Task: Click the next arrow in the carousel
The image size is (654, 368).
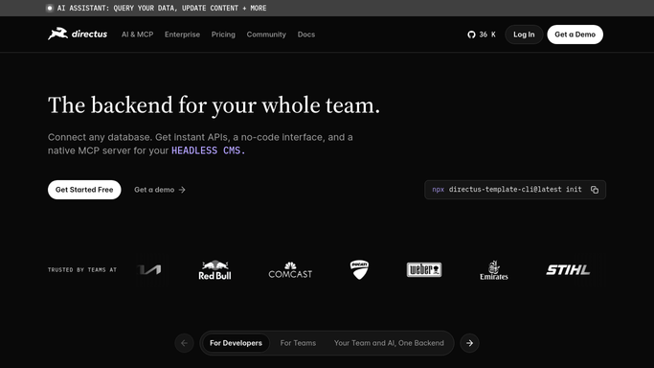Action: click(469, 343)
